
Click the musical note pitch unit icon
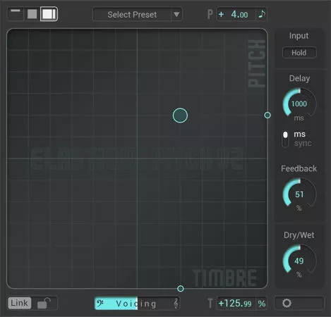point(262,14)
